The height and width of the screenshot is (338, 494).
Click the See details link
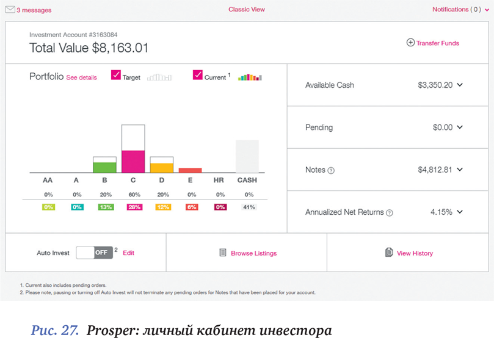pos(81,78)
